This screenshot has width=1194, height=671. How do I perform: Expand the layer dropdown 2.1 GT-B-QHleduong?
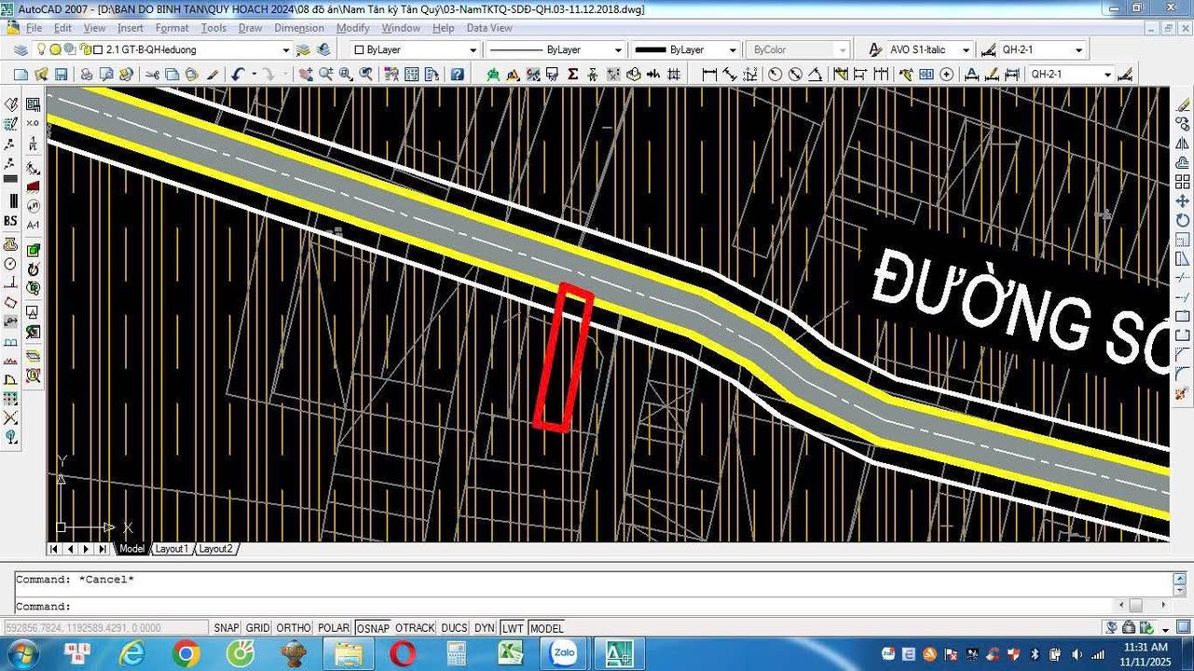pos(285,50)
